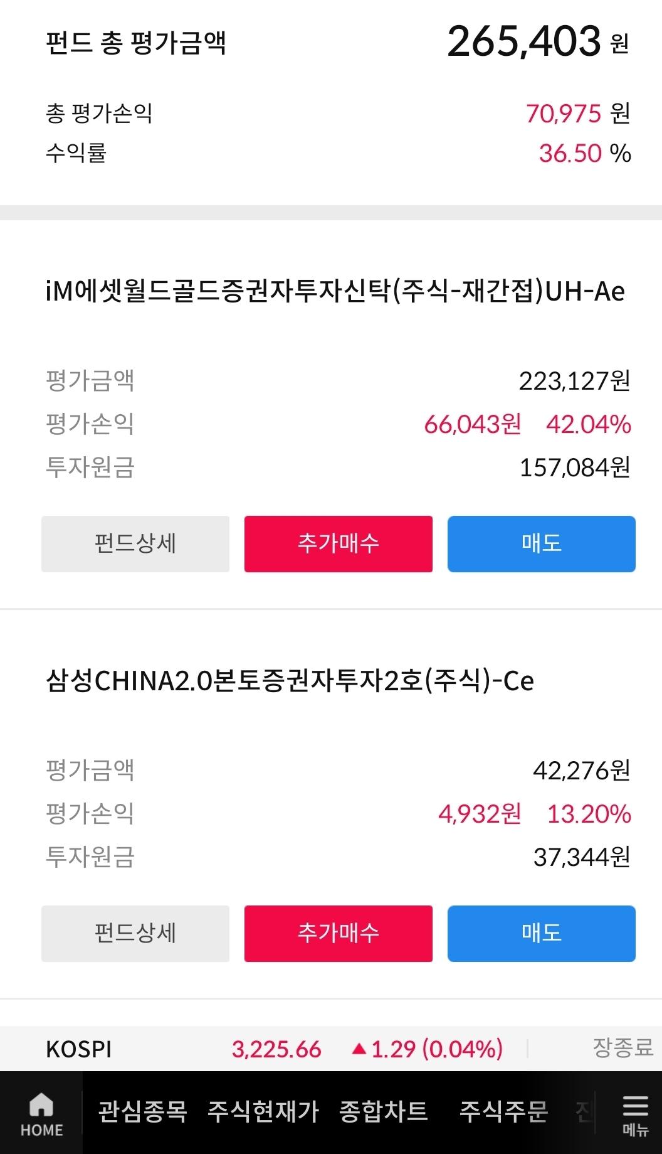Open the 메뉴 hamburger menu
Screen dimensions: 662x1154
click(x=634, y=1114)
